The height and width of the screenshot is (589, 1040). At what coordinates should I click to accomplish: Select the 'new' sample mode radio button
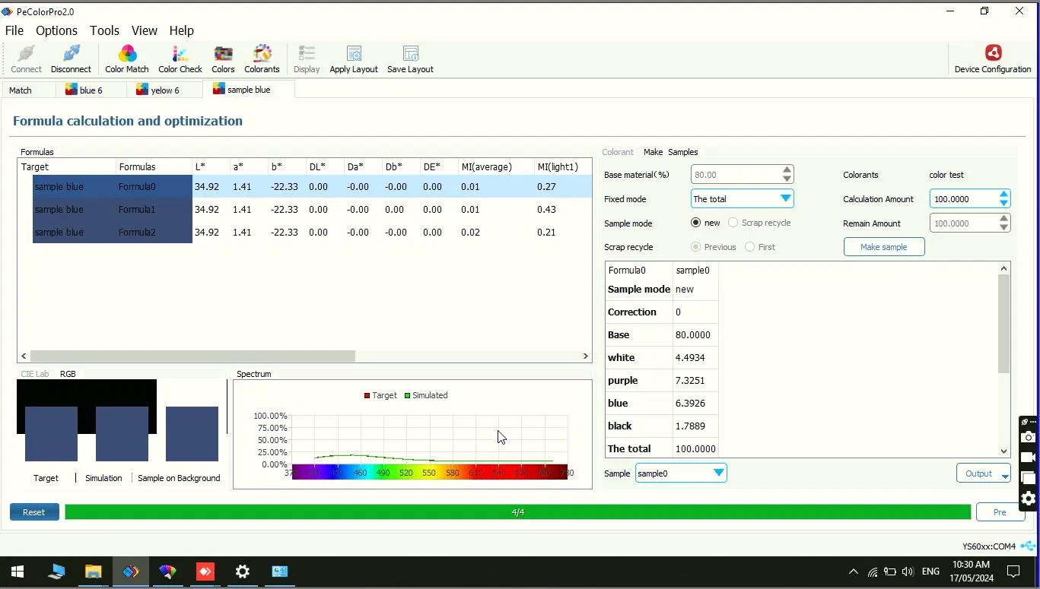[695, 223]
